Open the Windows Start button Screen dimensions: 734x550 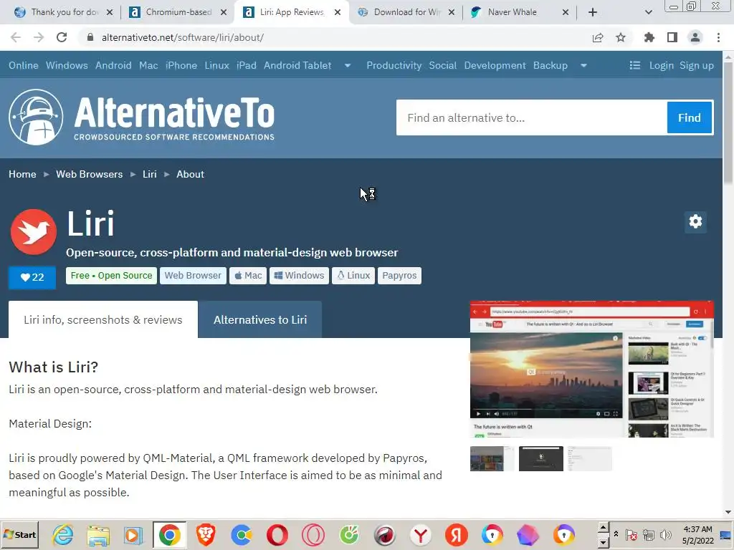coord(19,534)
